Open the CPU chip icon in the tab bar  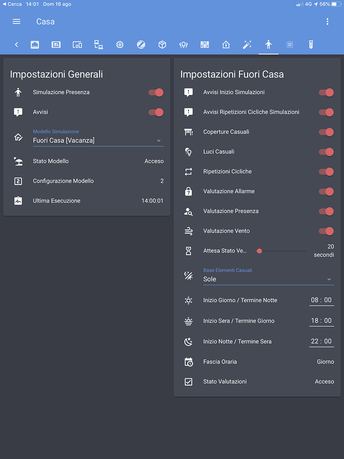pyautogui.click(x=119, y=45)
